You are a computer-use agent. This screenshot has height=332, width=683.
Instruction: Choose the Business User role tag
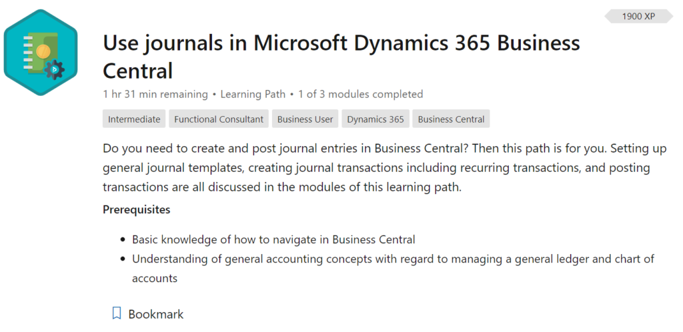(x=305, y=119)
